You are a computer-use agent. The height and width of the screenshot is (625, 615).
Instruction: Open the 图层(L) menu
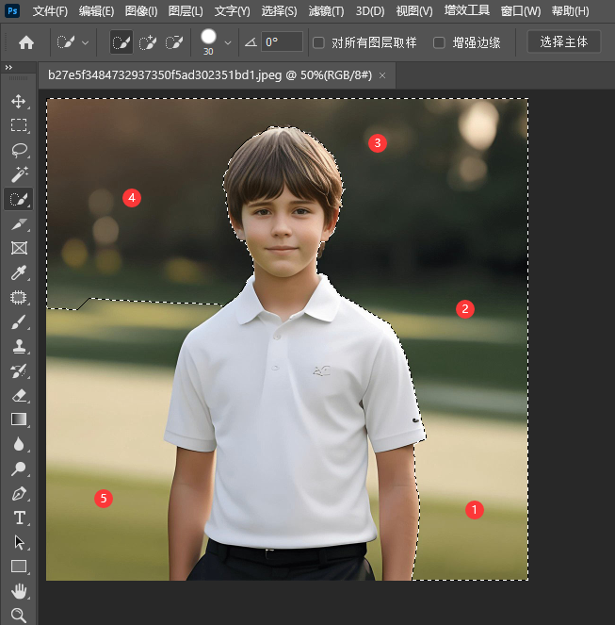click(186, 11)
